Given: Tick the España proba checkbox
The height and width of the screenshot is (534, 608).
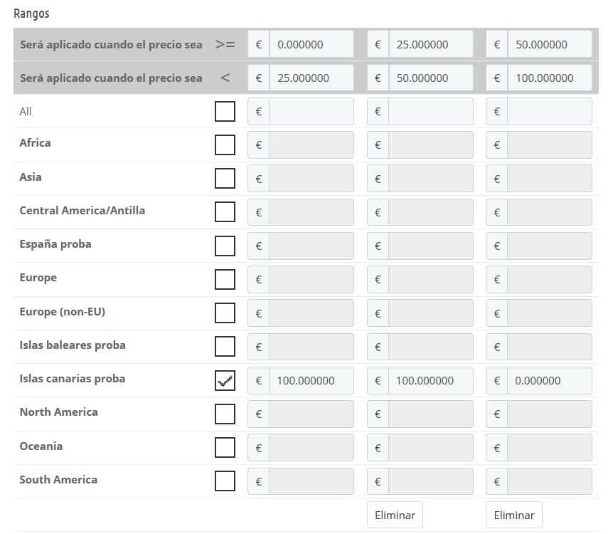Looking at the screenshot, I should 225,246.
